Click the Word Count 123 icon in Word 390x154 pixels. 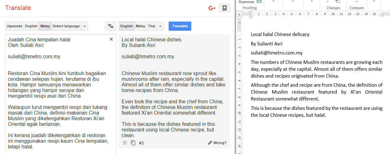(x=259, y=2)
